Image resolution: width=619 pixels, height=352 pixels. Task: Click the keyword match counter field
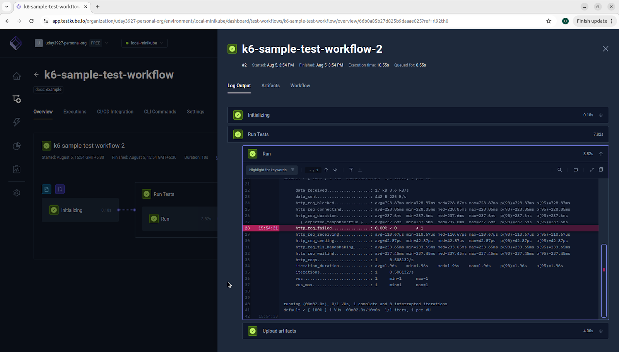click(x=313, y=170)
